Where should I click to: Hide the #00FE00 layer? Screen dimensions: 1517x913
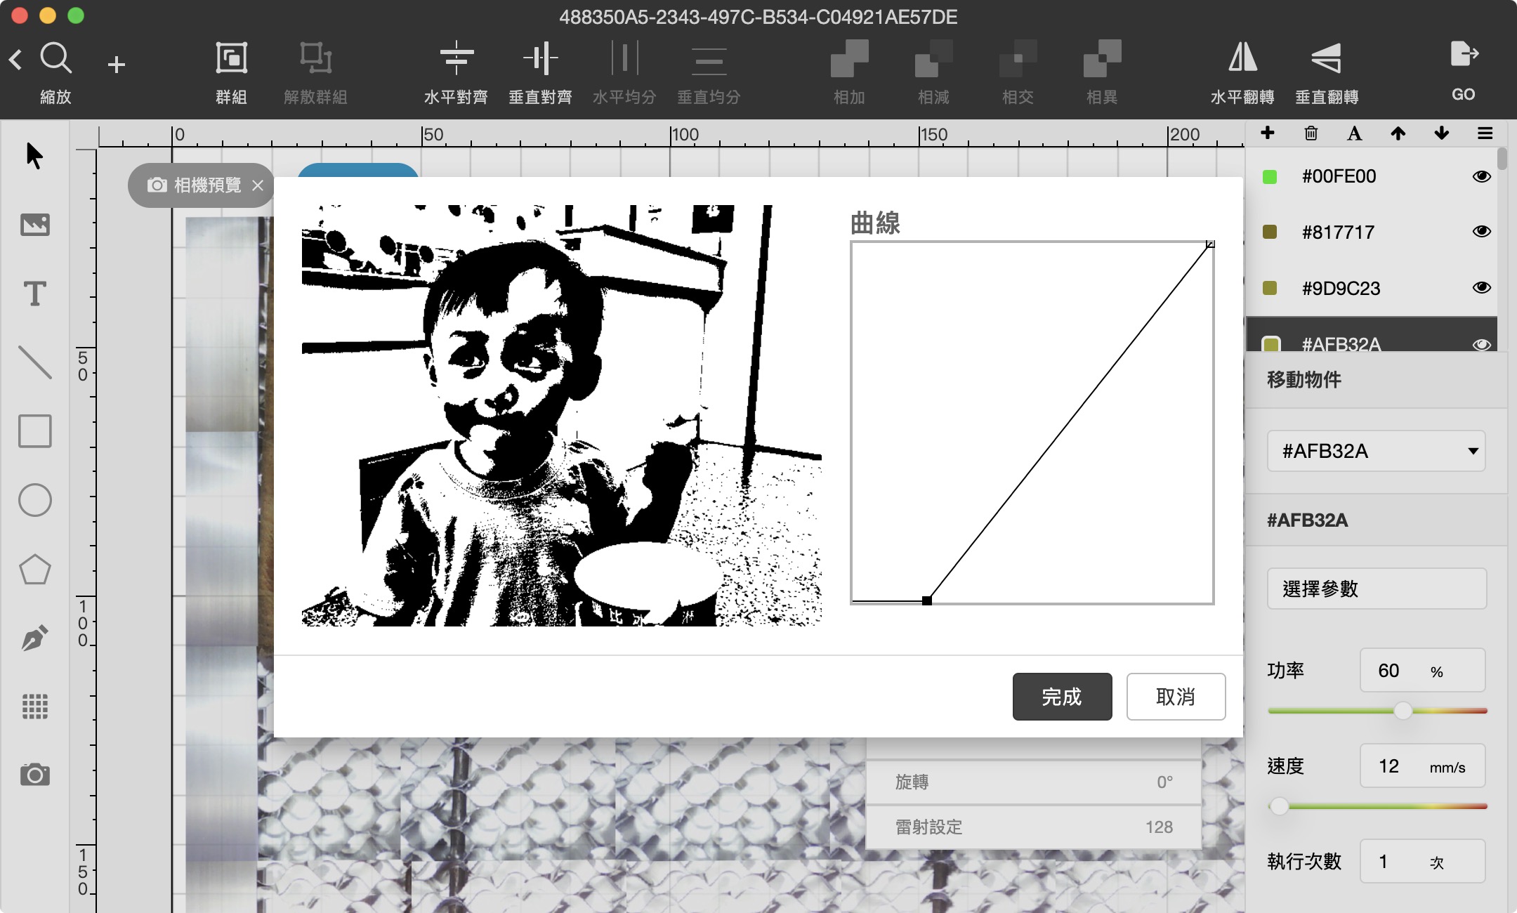(x=1481, y=176)
